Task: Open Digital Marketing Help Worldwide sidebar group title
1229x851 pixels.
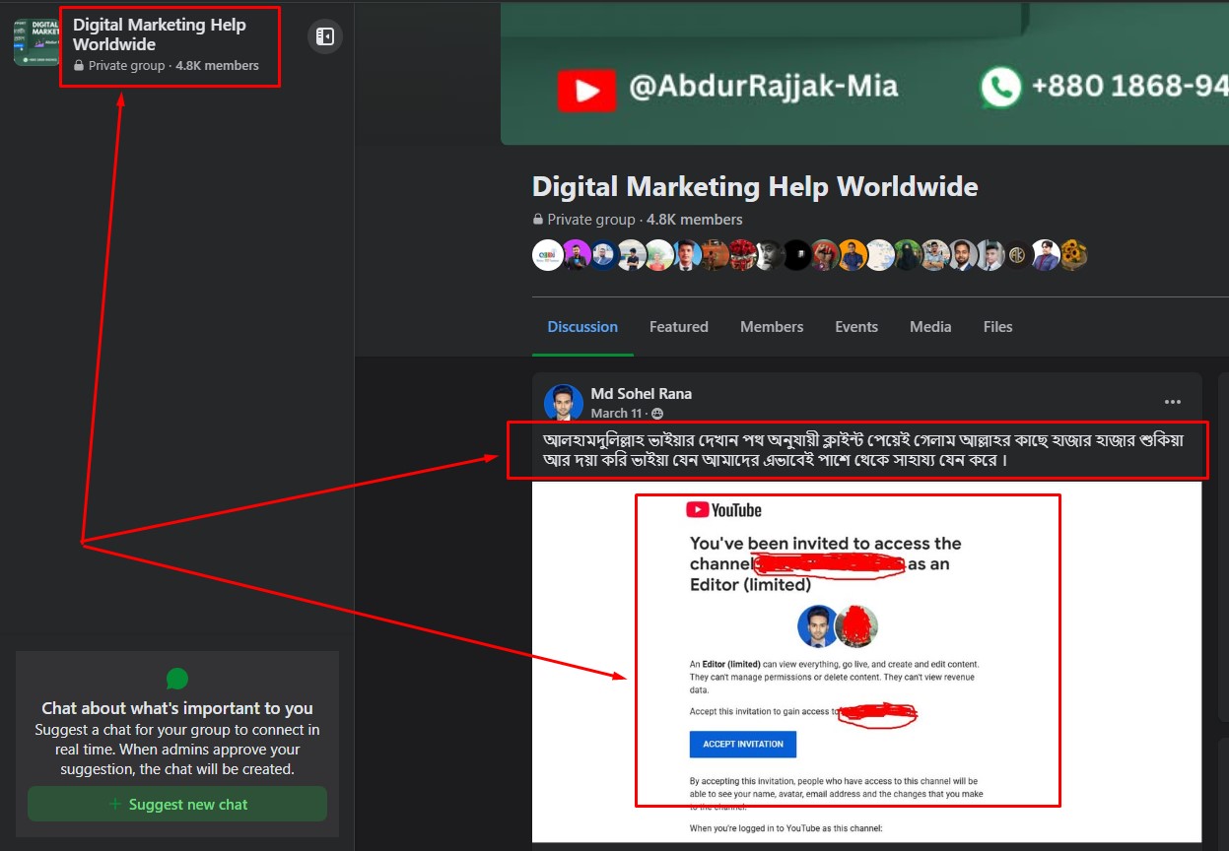Action: click(160, 34)
